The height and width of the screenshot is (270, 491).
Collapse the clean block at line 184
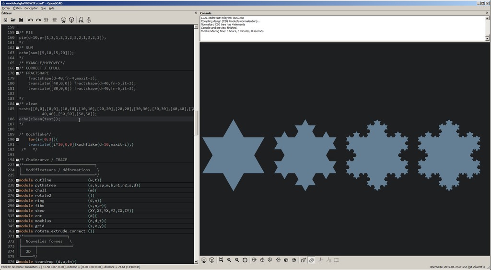pos(17,104)
